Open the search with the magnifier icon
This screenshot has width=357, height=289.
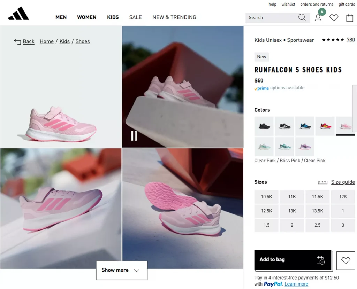tap(302, 17)
